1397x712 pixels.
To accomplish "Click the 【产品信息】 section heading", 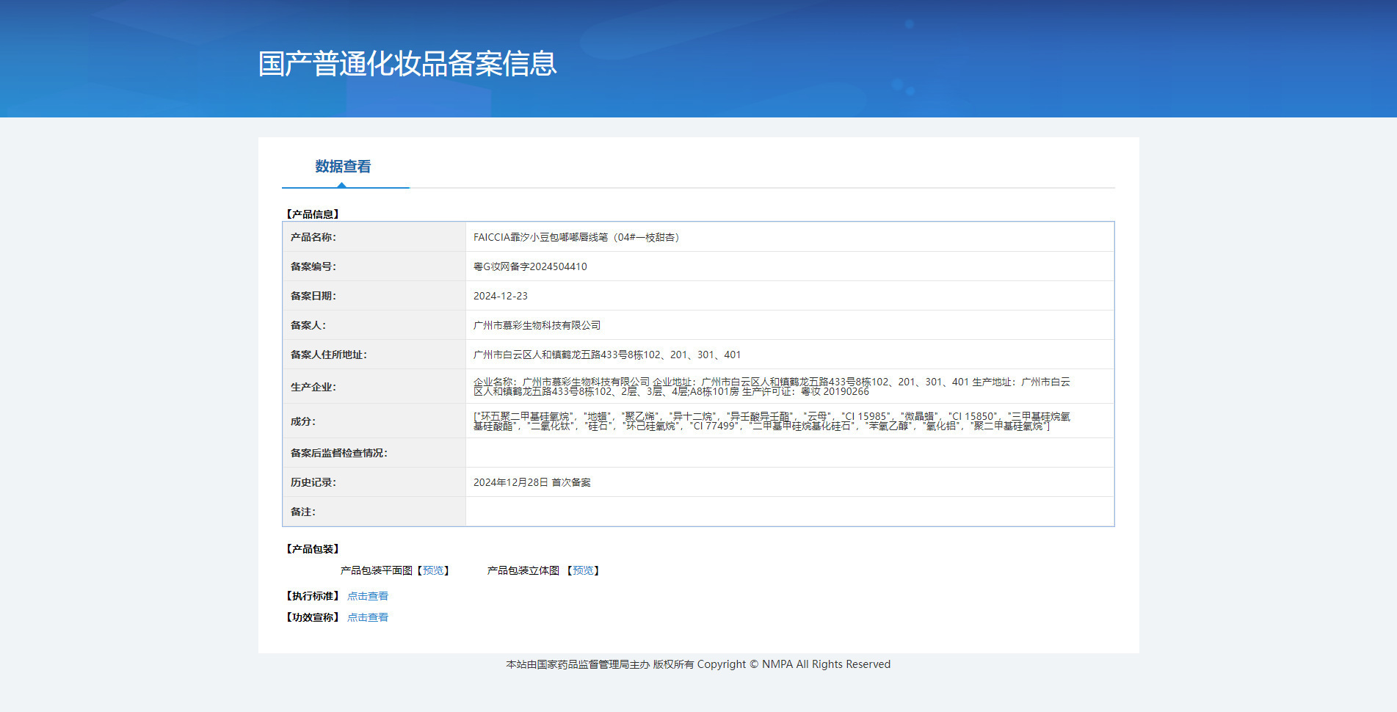I will [312, 214].
